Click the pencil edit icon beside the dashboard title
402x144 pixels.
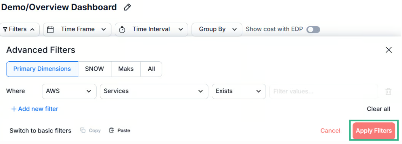[127, 7]
